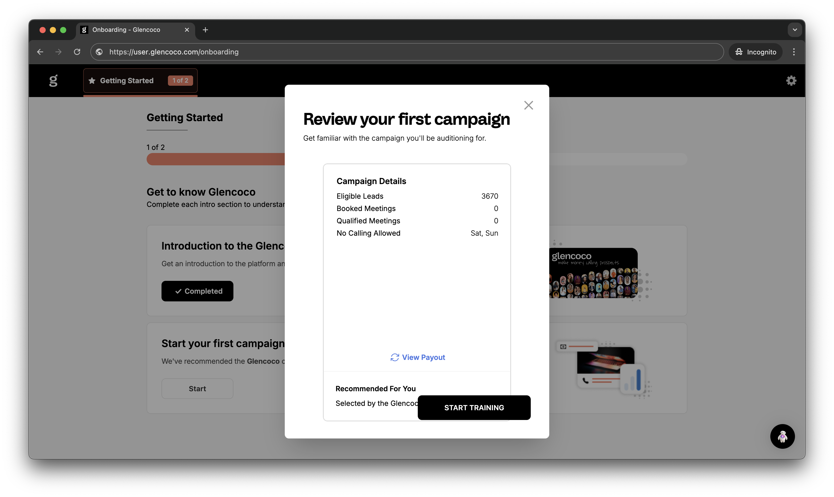Close the Review your first campaign modal

pyautogui.click(x=528, y=105)
